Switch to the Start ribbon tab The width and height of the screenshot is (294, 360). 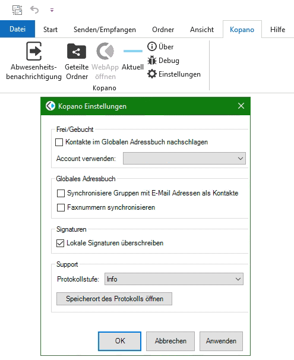[50, 30]
